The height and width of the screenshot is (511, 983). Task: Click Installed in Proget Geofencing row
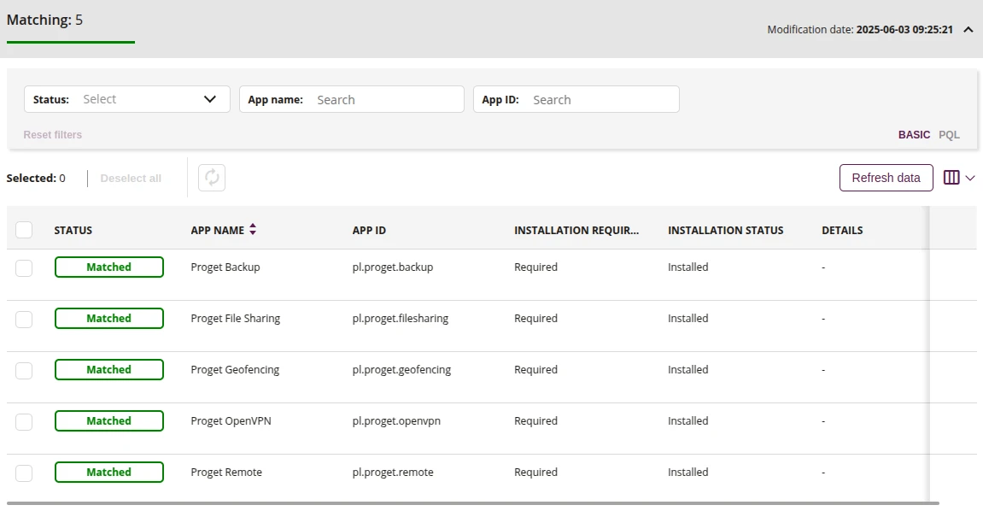(688, 370)
